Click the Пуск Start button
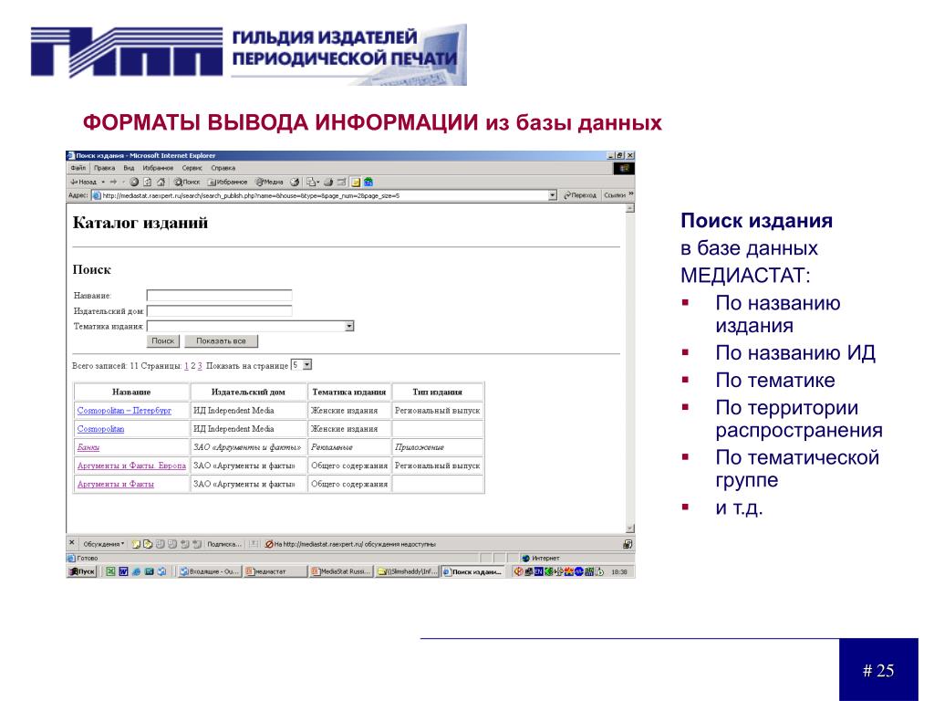 tap(82, 571)
